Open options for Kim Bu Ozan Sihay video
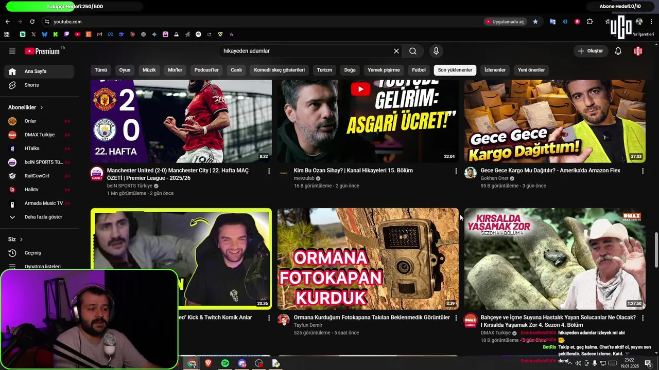659x370 pixels. pos(456,171)
